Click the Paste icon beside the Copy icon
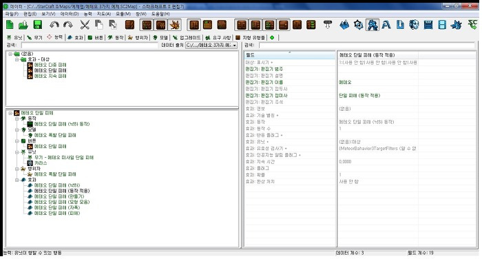The width and height of the screenshot is (482, 259). [113, 25]
